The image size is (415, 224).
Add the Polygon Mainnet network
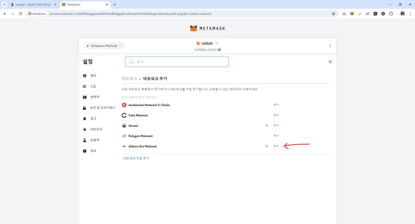[276, 136]
